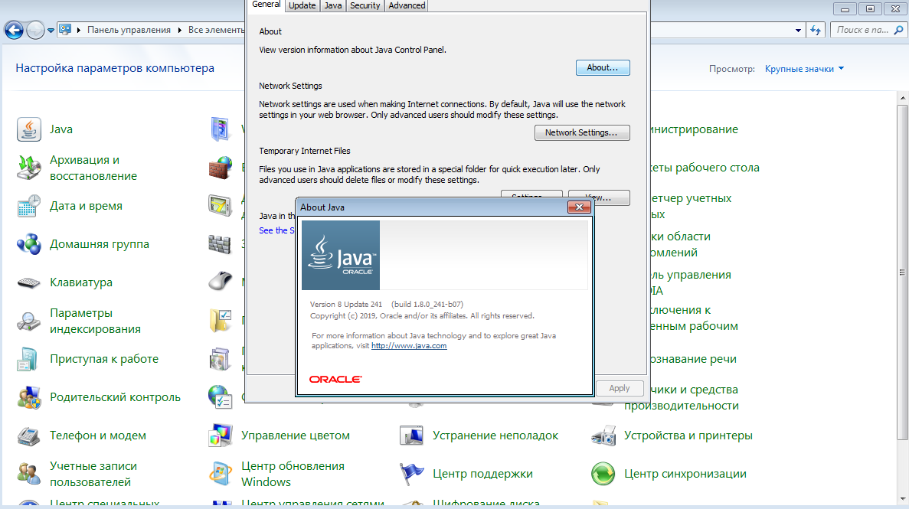The image size is (909, 509).
Task: Click the scrollbar up arrow in Control Panel
Action: 903,97
